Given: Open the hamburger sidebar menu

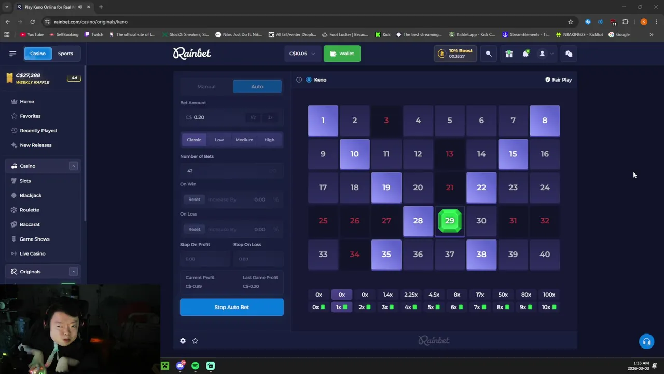Looking at the screenshot, I should click(12, 54).
